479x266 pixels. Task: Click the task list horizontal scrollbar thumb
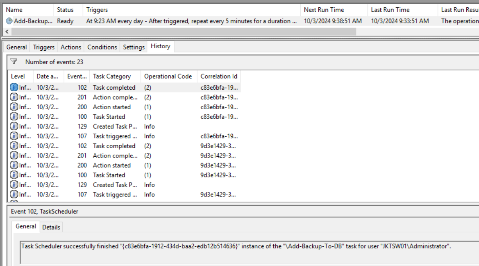click(184, 32)
